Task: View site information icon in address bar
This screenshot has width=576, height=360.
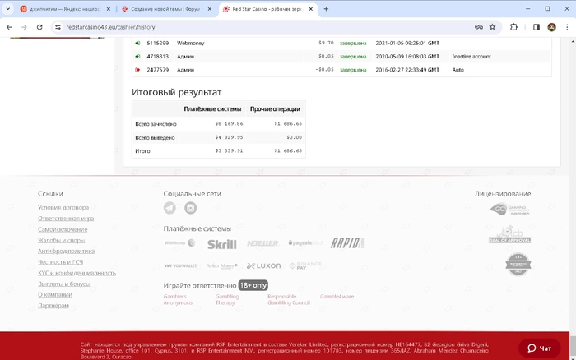Action: 58,27
